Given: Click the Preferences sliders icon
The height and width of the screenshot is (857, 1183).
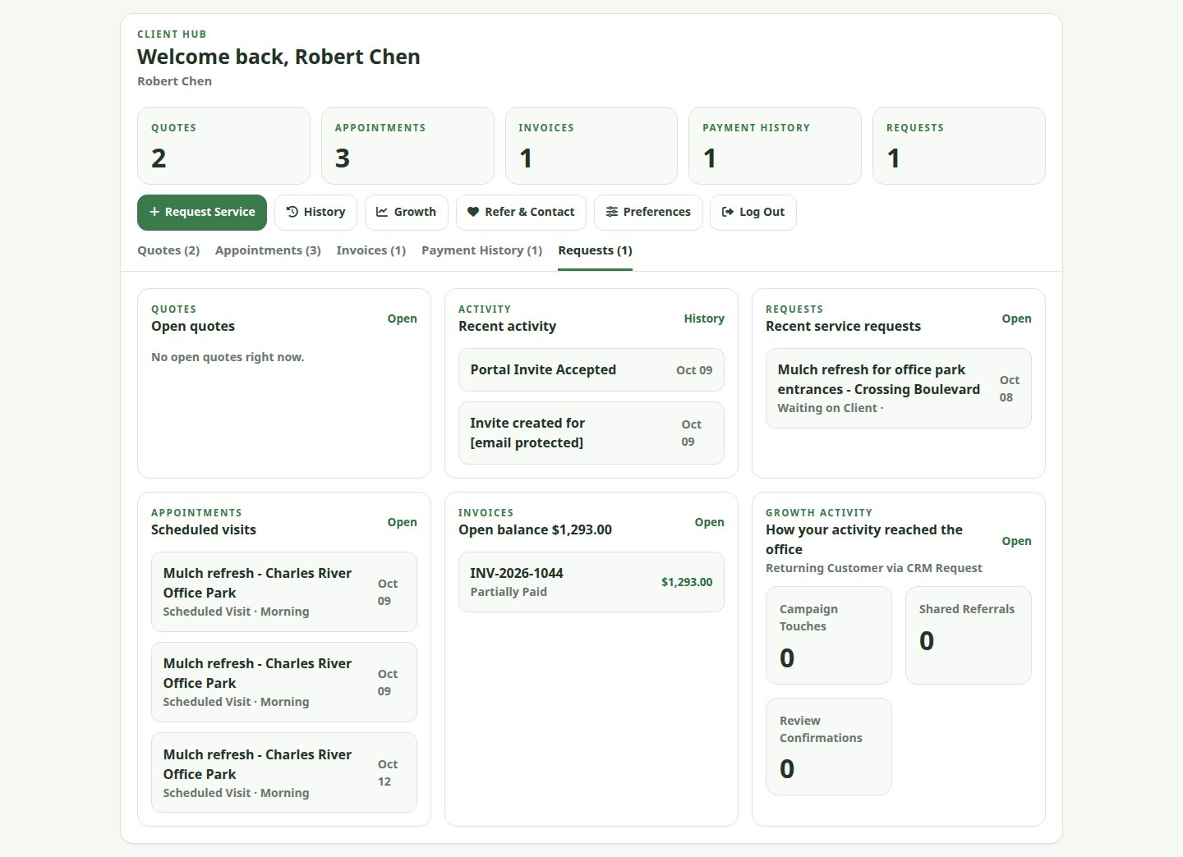Looking at the screenshot, I should (x=612, y=212).
